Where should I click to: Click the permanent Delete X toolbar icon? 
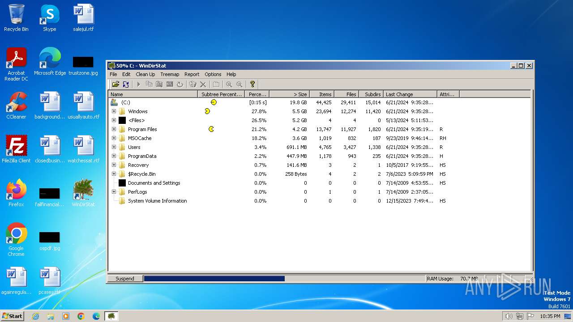click(x=203, y=84)
